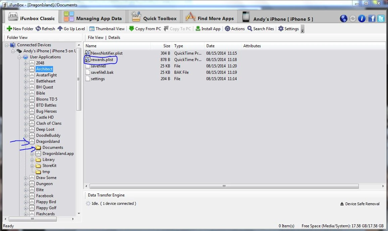The image size is (388, 231).
Task: Expand the Clash of Clans node
Action: pos(26,123)
